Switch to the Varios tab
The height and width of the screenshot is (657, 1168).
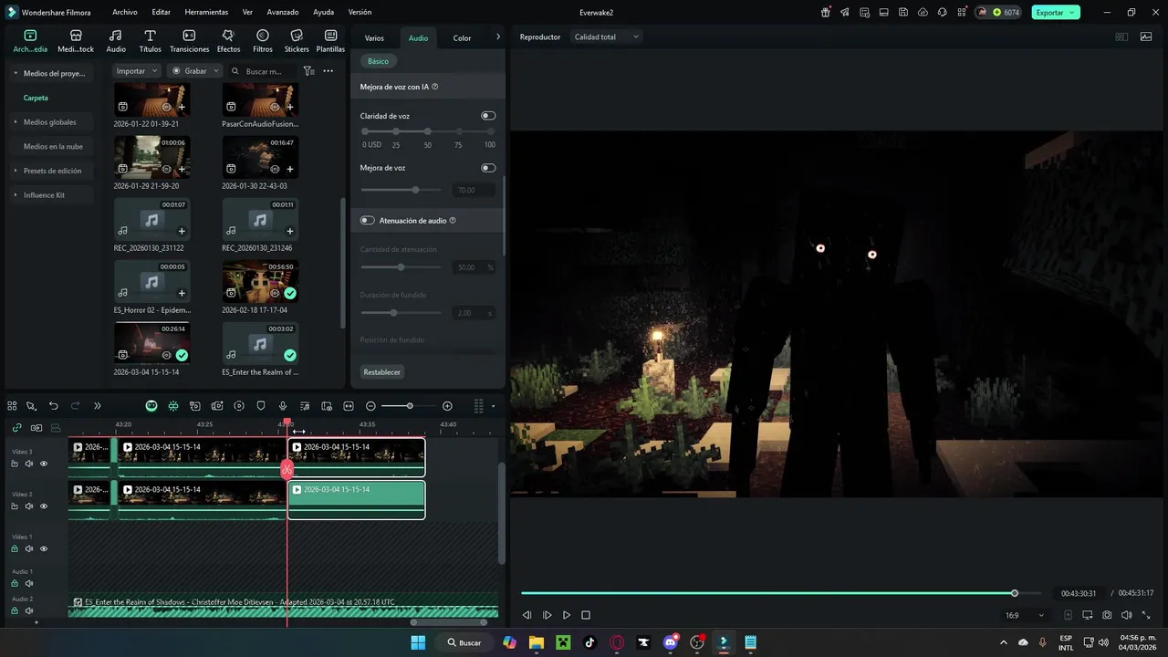(374, 38)
